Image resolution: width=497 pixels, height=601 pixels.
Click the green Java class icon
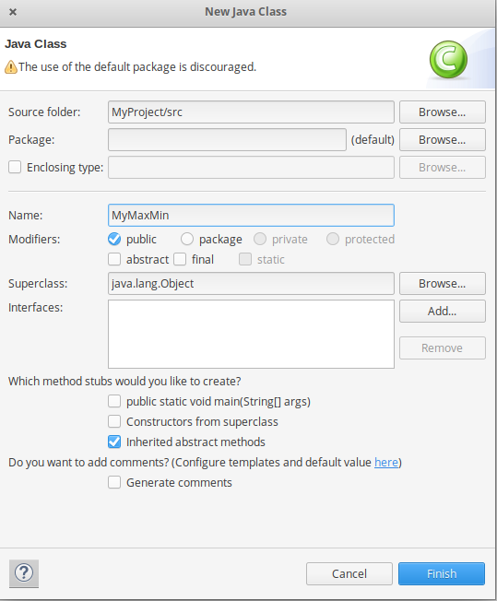[x=448, y=60]
